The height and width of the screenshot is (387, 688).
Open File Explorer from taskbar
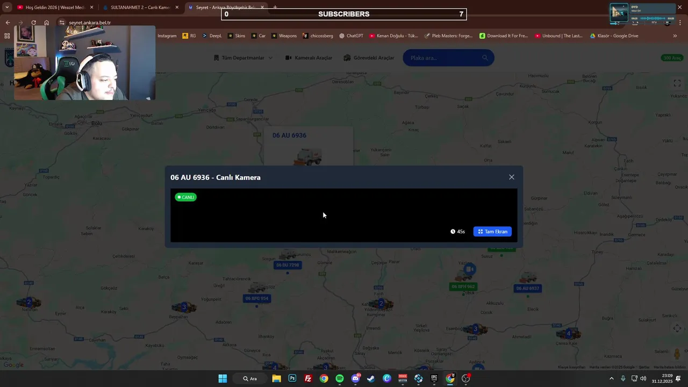[276, 378]
